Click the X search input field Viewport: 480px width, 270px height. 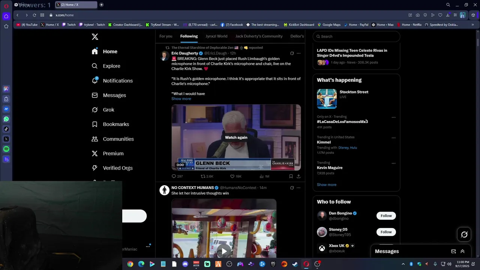(356, 36)
